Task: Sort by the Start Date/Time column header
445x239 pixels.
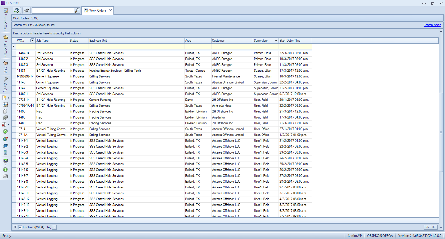Action: click(295, 41)
